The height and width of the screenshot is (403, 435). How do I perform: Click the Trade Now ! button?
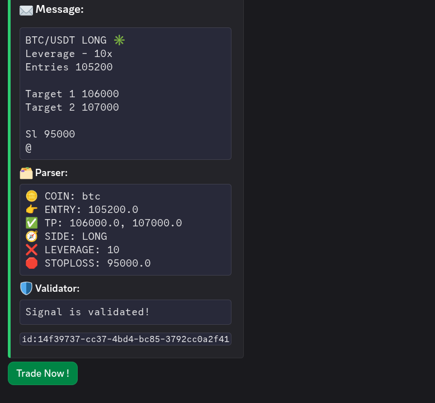42,373
